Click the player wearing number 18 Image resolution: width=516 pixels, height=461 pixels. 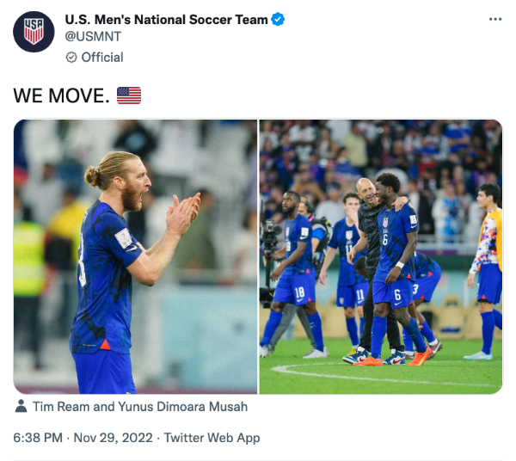(x=297, y=267)
